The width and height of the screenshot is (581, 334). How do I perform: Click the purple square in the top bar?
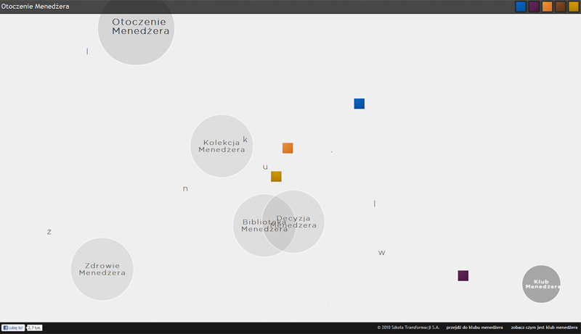click(x=534, y=7)
